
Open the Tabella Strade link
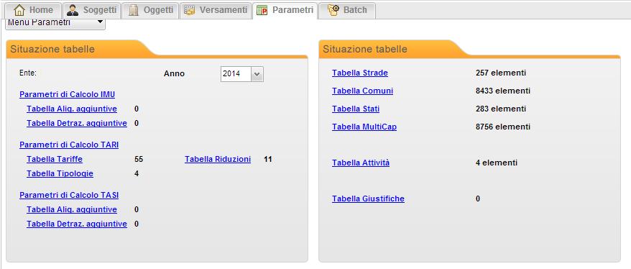click(x=360, y=73)
